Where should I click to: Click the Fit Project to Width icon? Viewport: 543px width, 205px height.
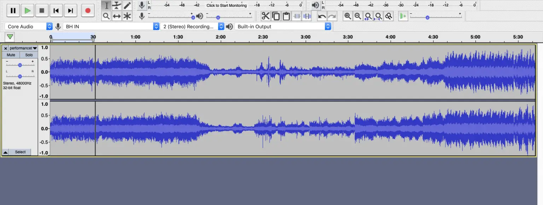[x=378, y=16]
